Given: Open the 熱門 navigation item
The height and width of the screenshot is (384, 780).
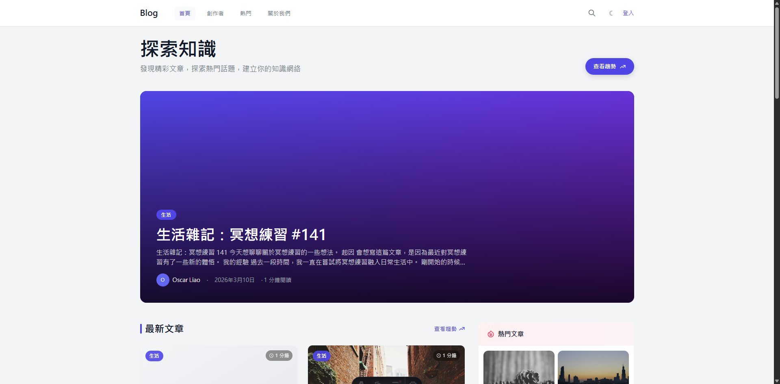Looking at the screenshot, I should coord(245,13).
